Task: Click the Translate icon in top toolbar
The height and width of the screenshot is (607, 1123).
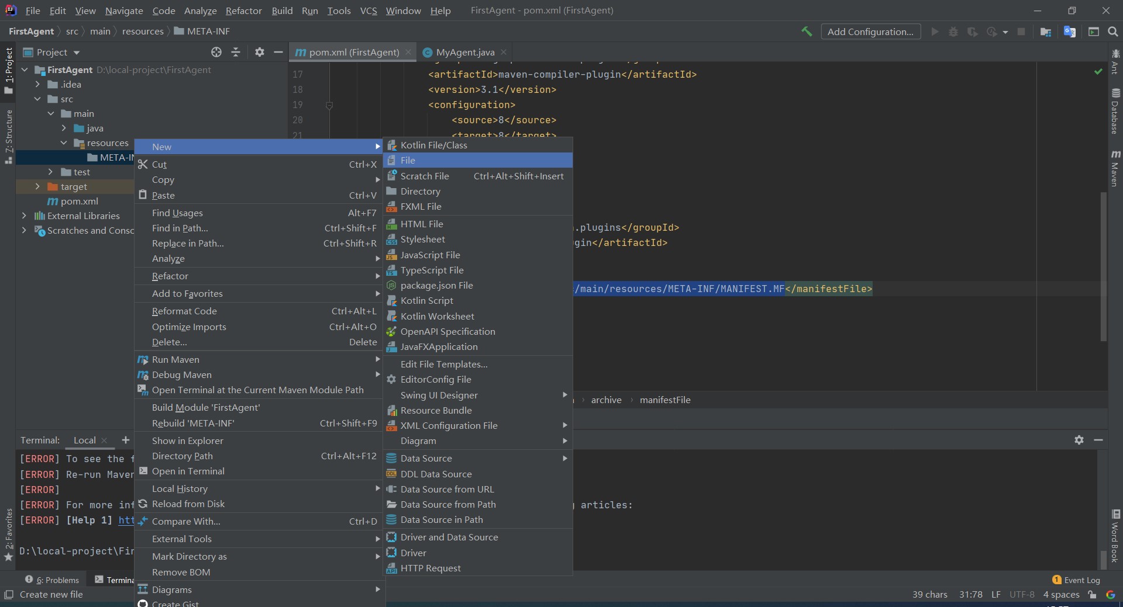Action: pyautogui.click(x=1070, y=32)
